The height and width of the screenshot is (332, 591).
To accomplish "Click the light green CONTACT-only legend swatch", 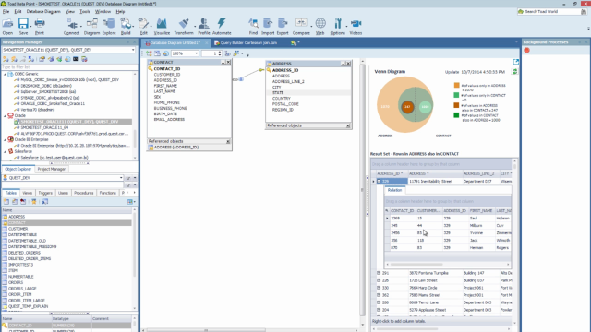I will tap(456, 95).
